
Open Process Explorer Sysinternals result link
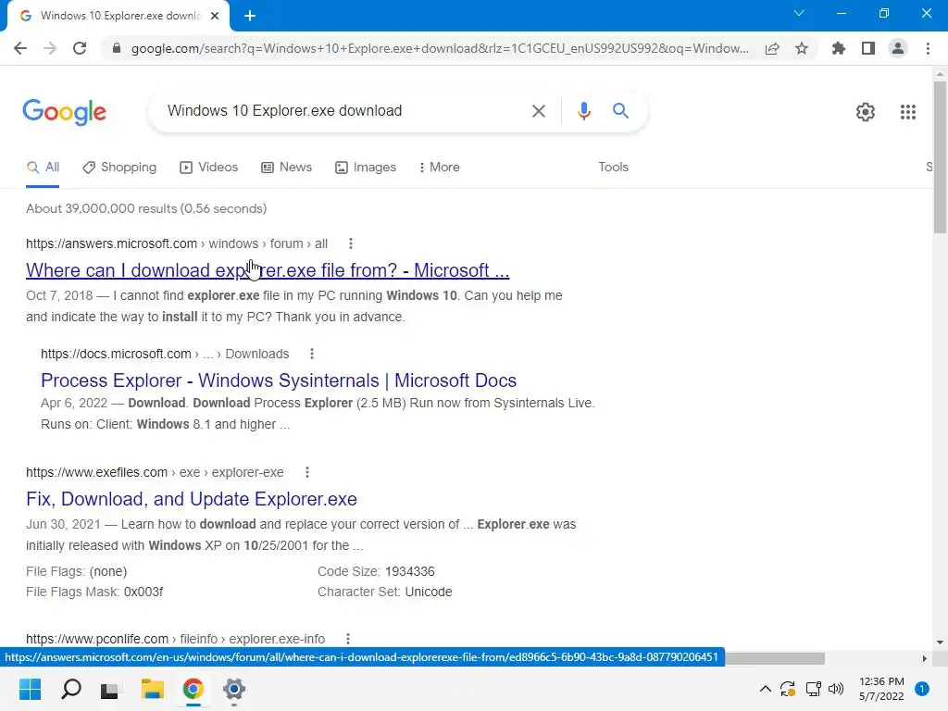279,380
